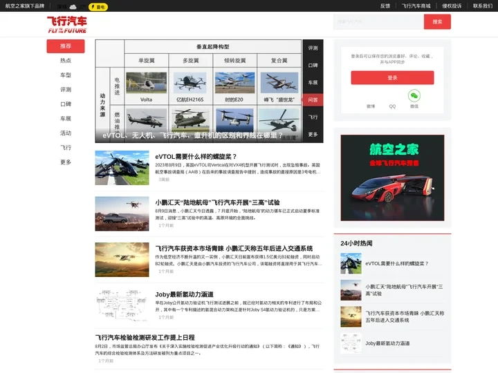Click 陆地航母 article thumbnail in feed
The width and height of the screenshot is (498, 373).
(x=122, y=213)
